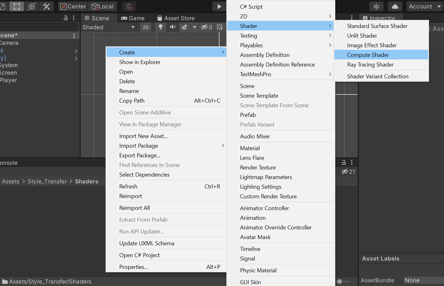
Task: Open the collaborate cloud services icon
Action: [x=395, y=7]
